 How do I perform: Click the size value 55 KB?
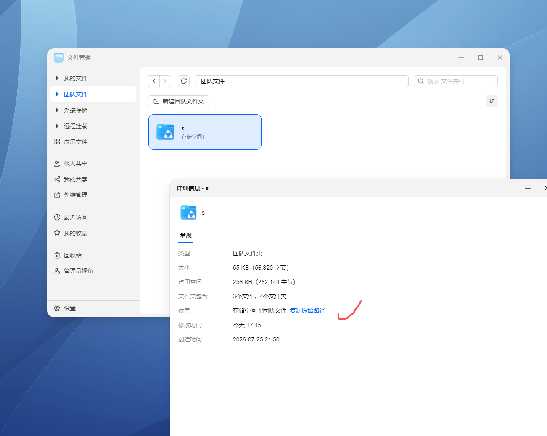tap(261, 268)
